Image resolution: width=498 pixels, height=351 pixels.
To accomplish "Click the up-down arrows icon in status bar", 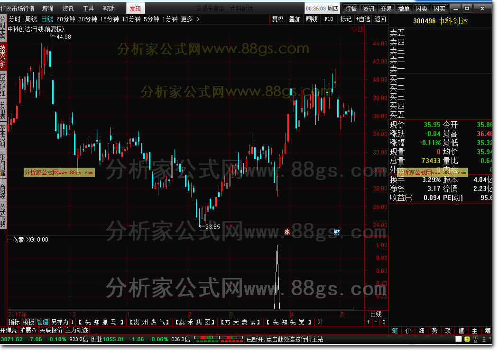I will pyautogui.click(x=484, y=339).
